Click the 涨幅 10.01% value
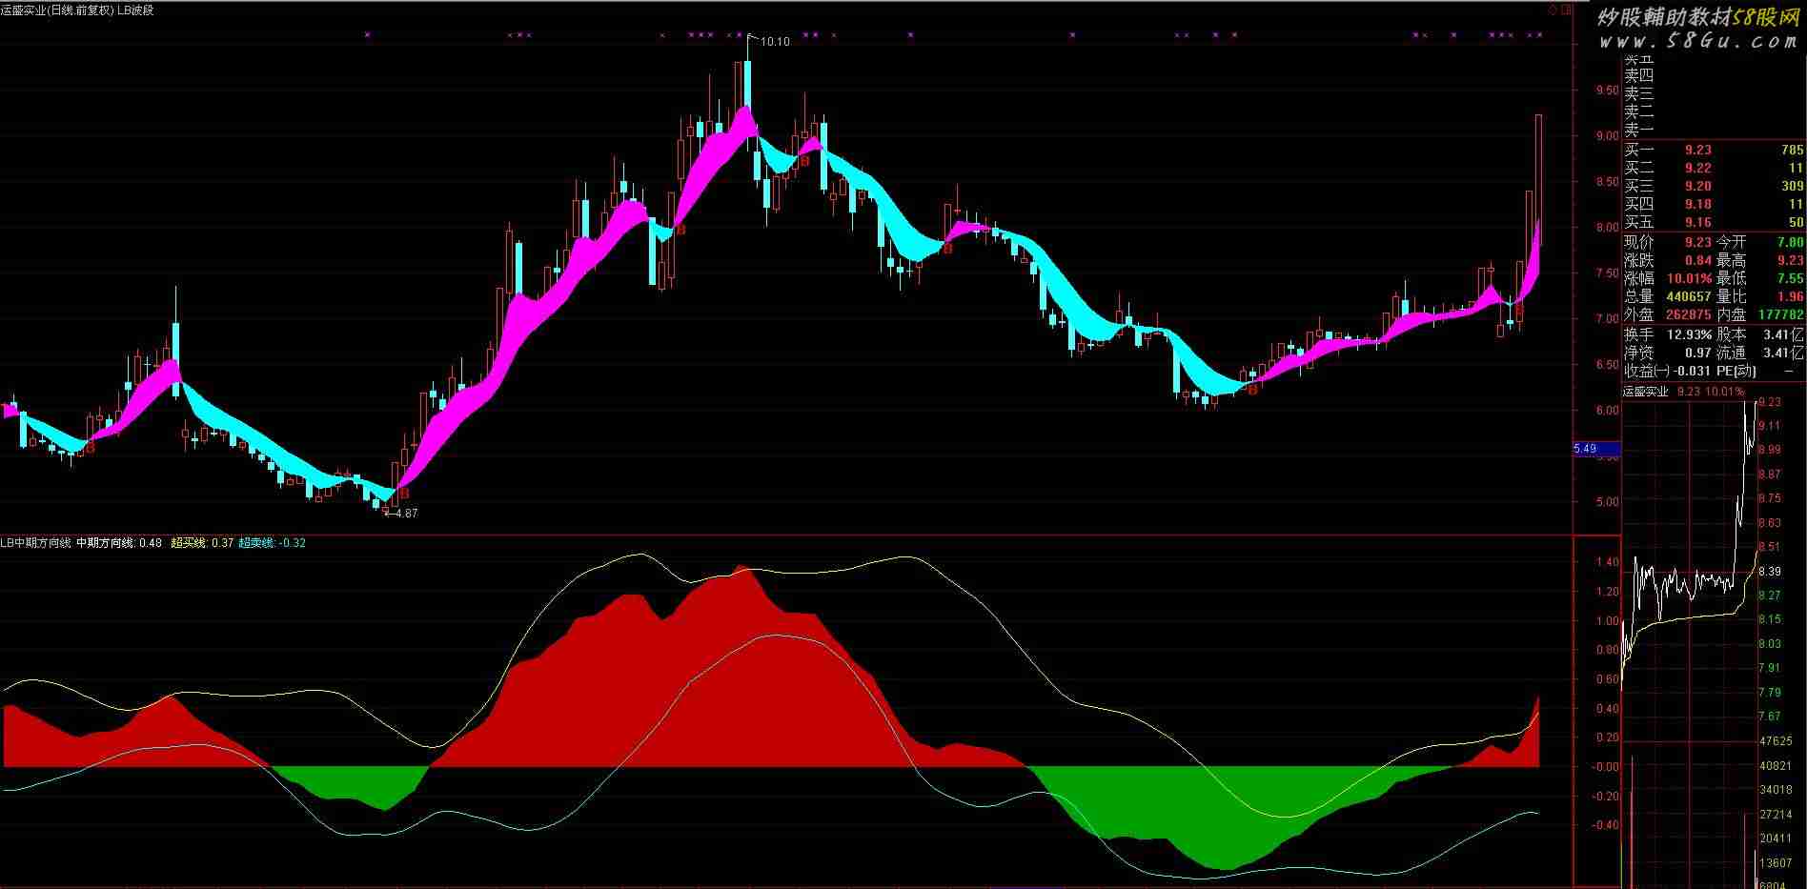Screen dimensions: 1807x889 1688,278
